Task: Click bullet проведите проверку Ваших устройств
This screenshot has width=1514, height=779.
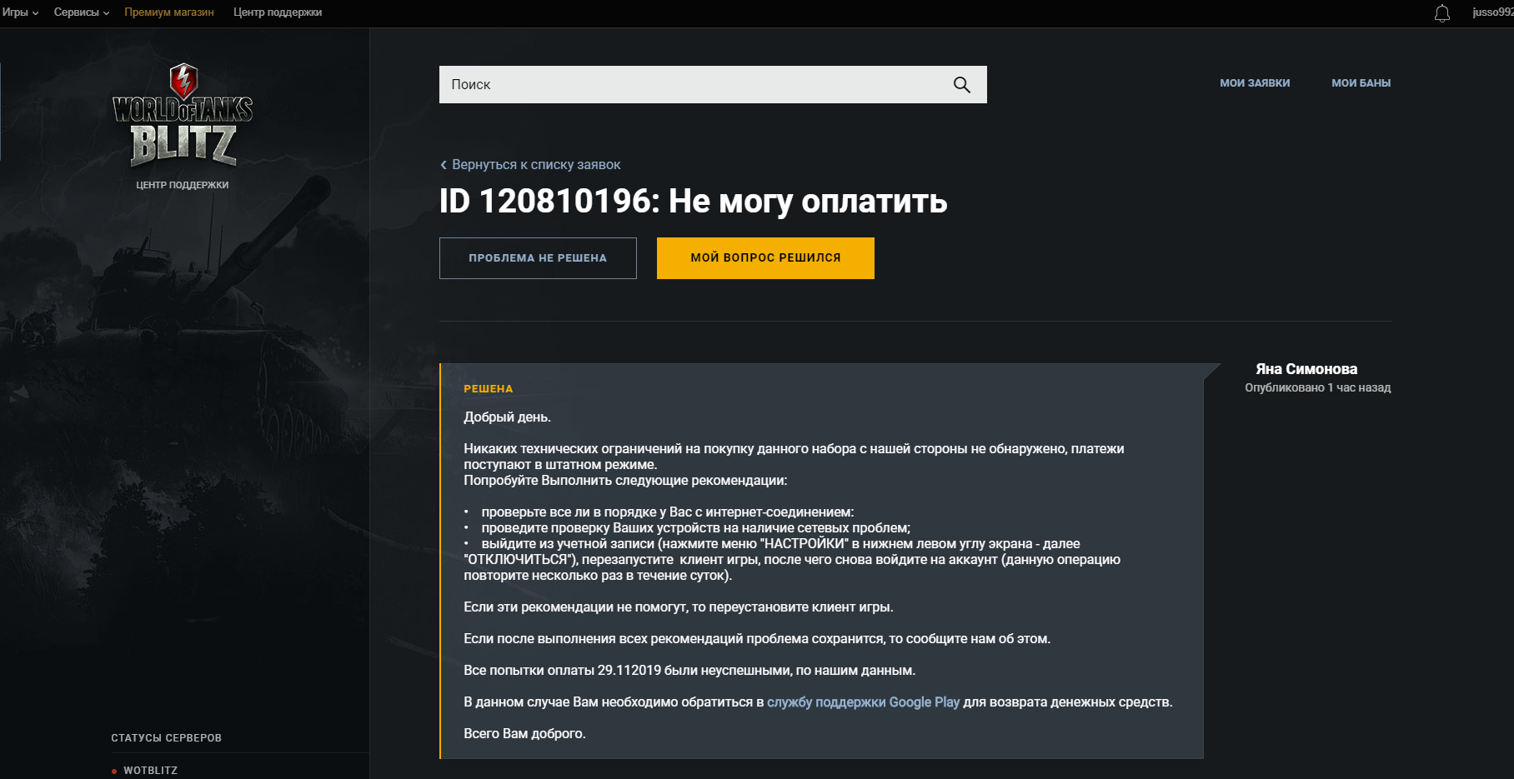Action: point(695,528)
